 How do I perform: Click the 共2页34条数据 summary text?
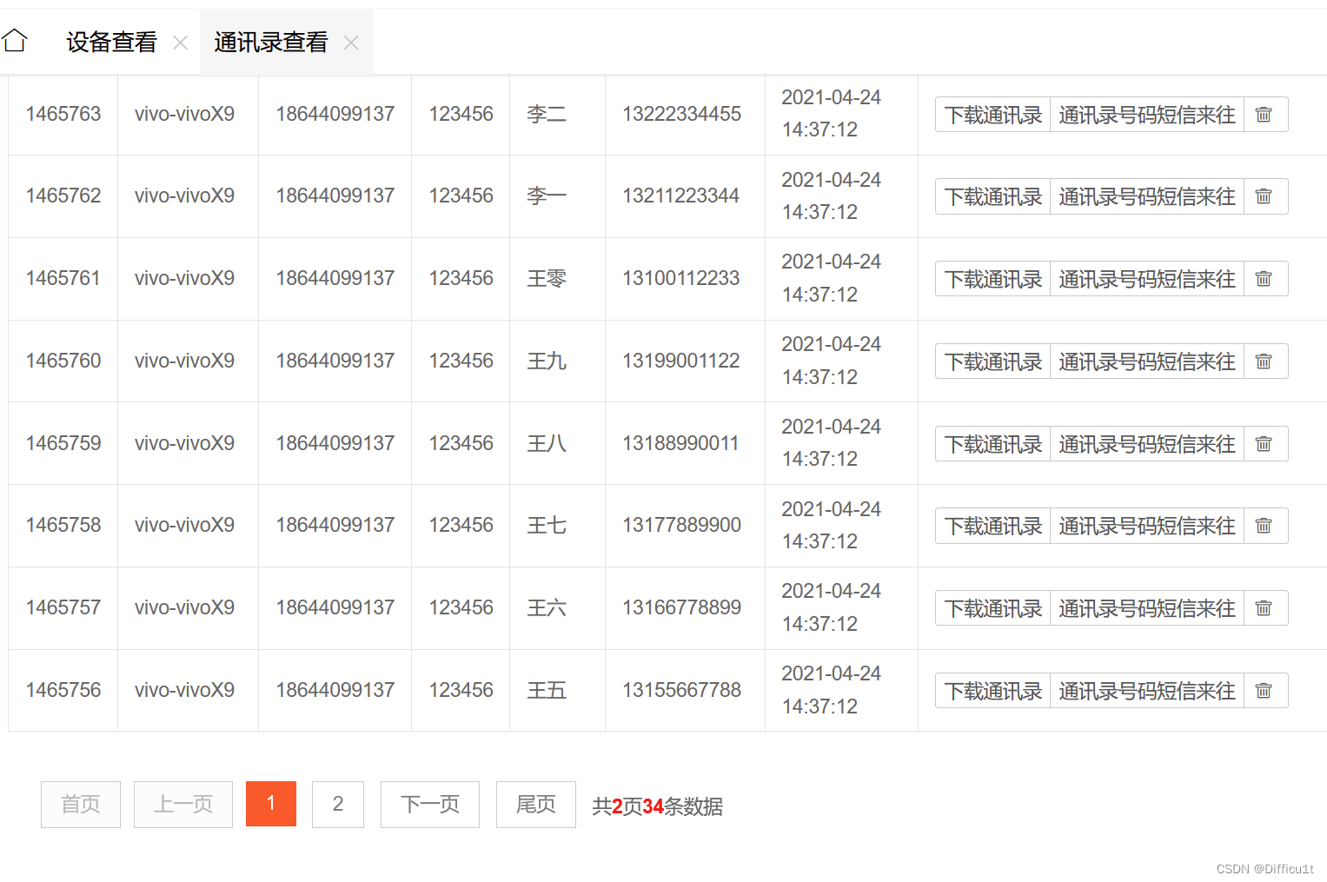tap(658, 806)
